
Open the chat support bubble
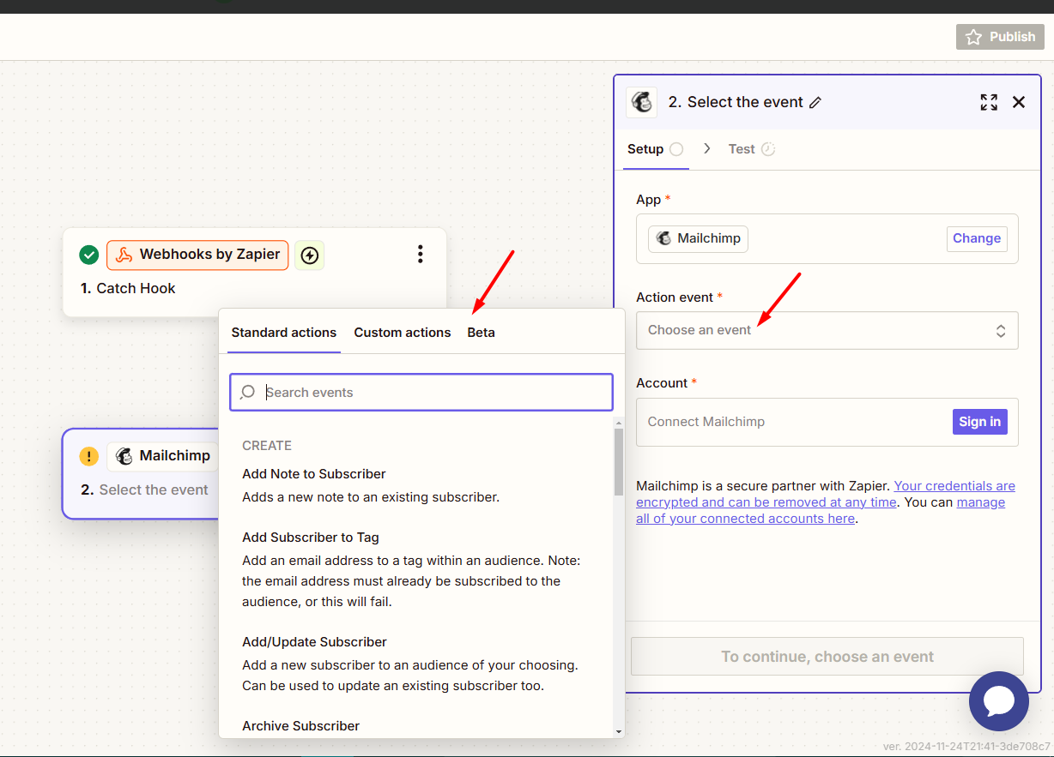click(999, 701)
